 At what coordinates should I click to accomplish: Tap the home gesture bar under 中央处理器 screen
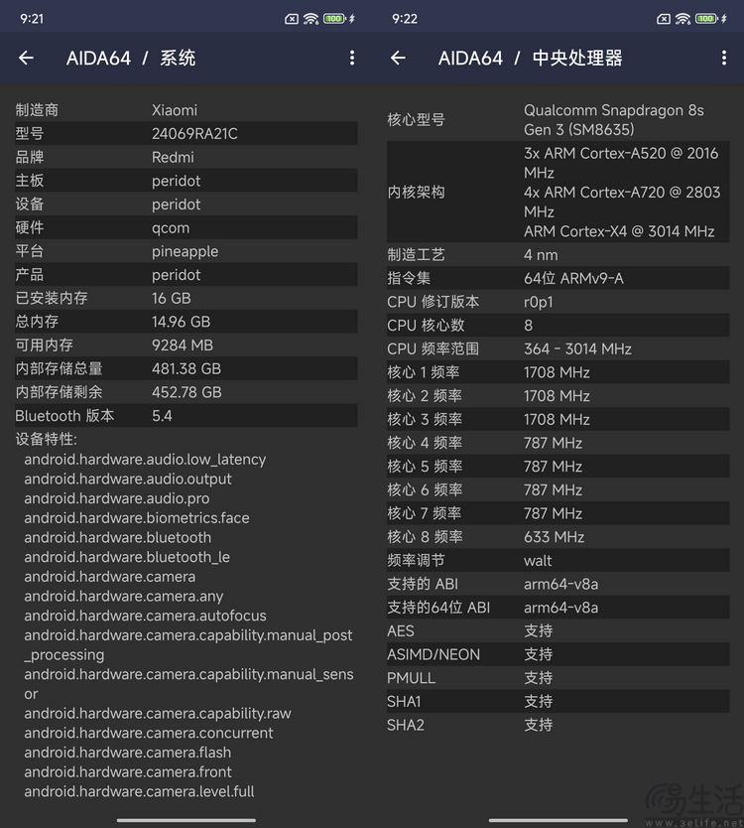coord(558,820)
